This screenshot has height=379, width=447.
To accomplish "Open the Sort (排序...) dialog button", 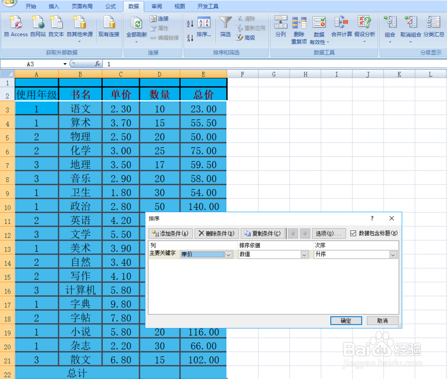I will (204, 26).
